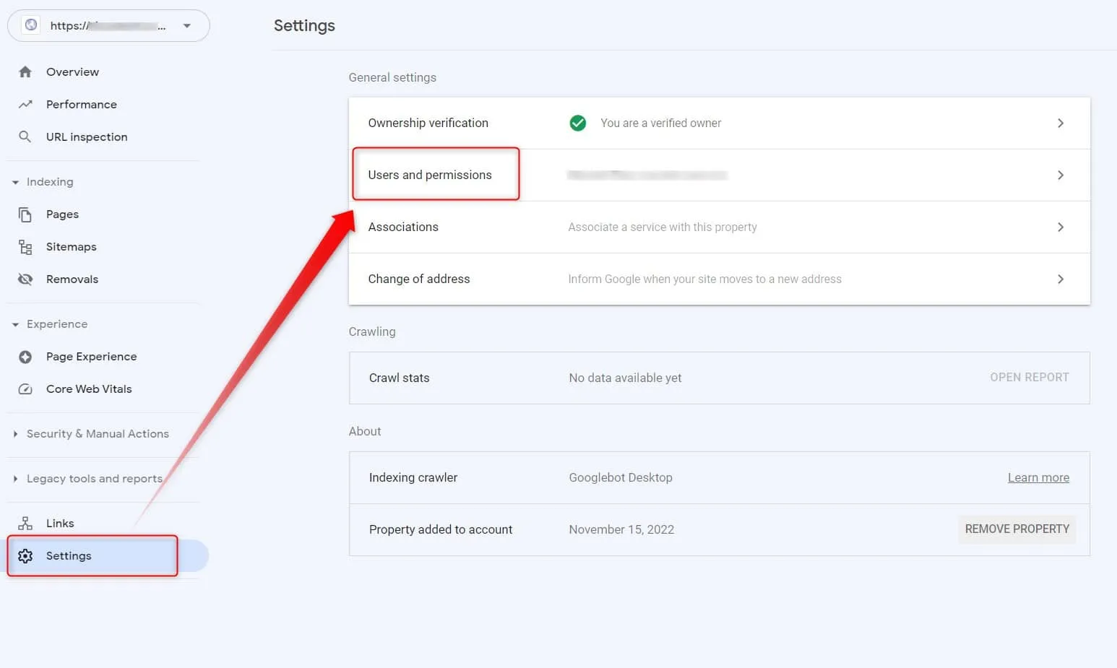Click the Core Web Vitals gauge icon
The image size is (1117, 668).
coord(25,389)
